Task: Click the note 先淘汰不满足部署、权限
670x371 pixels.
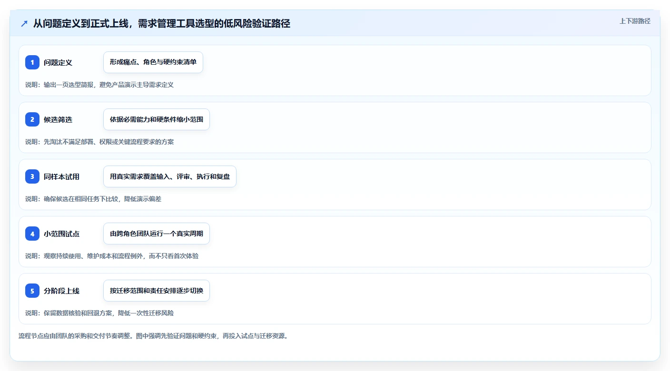Action: (x=99, y=142)
